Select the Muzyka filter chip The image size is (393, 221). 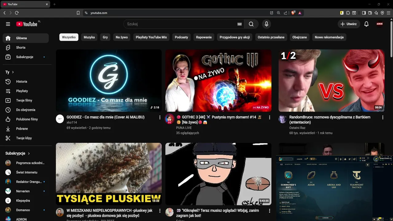(89, 37)
